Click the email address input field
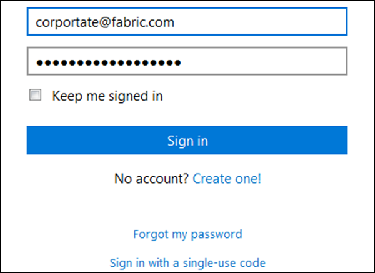 [x=186, y=22]
